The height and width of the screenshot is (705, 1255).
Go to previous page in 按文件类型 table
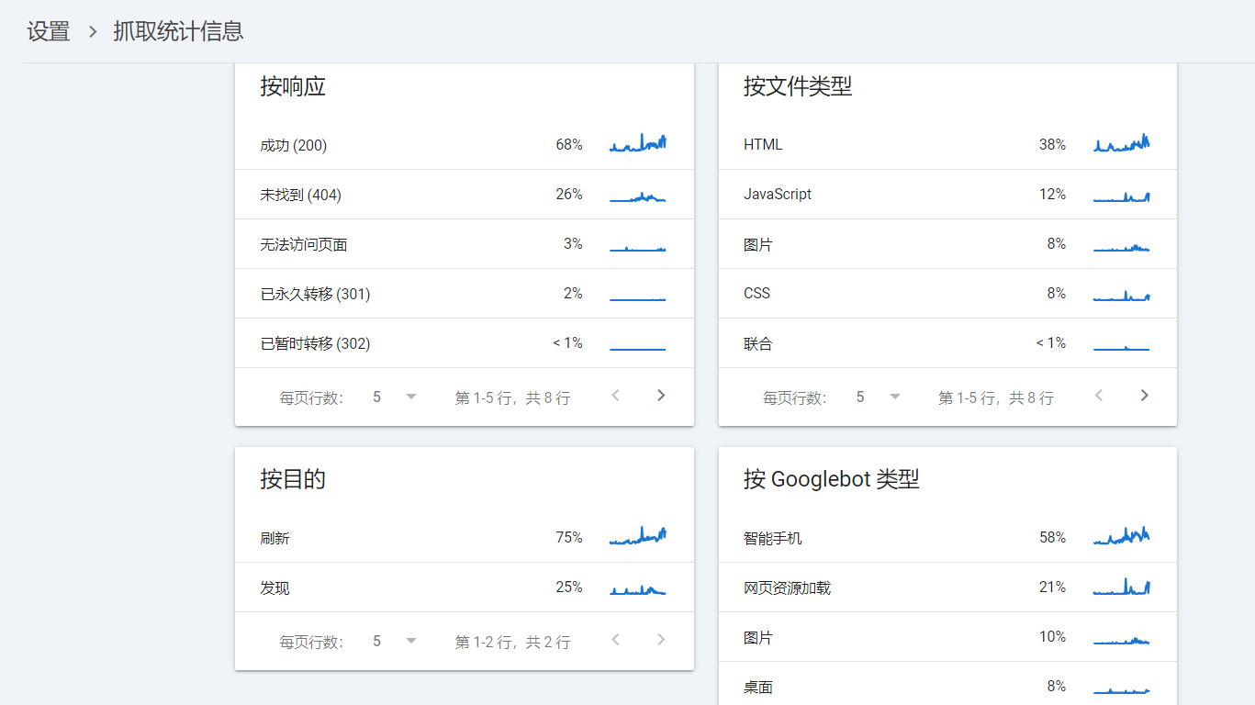pyautogui.click(x=1099, y=396)
